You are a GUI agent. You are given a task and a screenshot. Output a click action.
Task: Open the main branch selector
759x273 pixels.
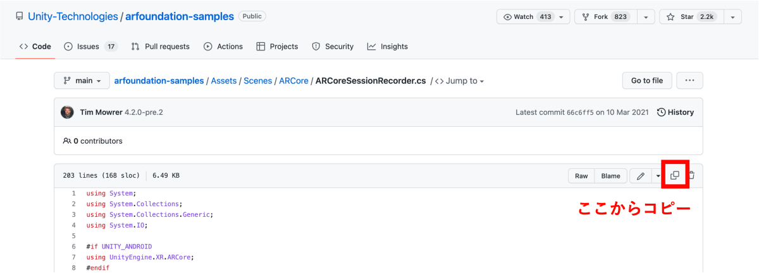coord(80,81)
